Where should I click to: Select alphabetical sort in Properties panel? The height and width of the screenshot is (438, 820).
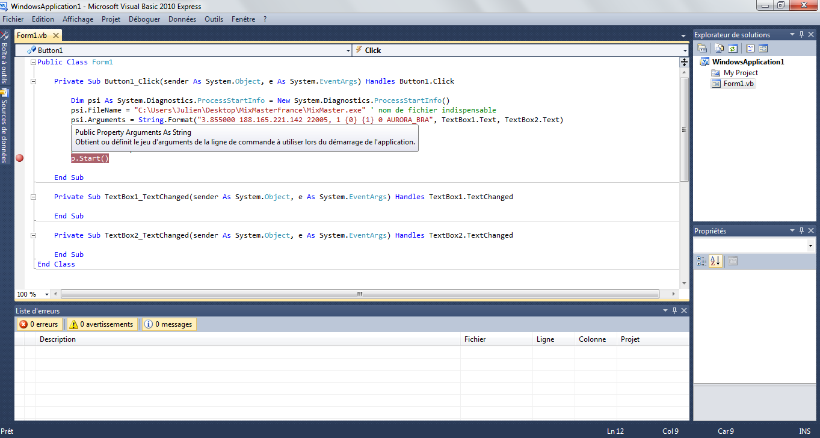715,261
